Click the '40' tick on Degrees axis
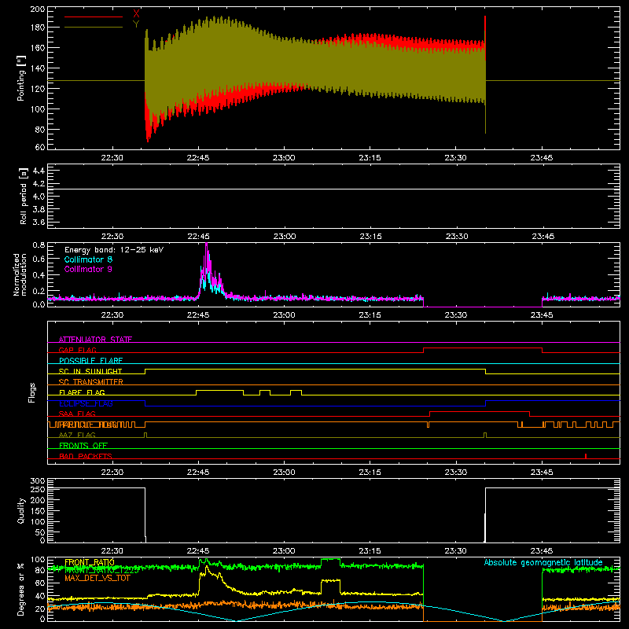This screenshot has height=629, width=629. [x=40, y=596]
